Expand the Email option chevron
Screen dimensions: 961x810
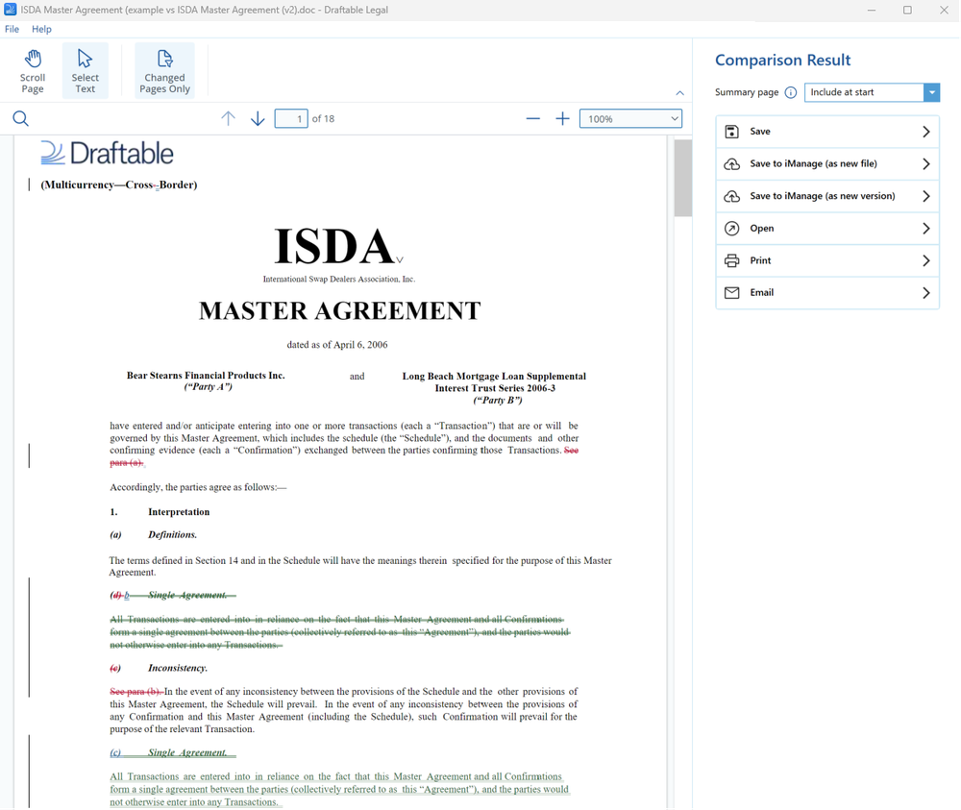coord(926,293)
